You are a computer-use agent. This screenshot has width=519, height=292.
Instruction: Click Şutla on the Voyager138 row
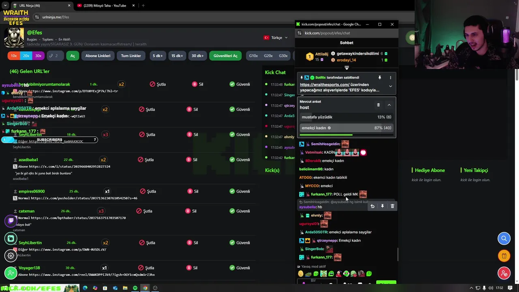coord(146,268)
